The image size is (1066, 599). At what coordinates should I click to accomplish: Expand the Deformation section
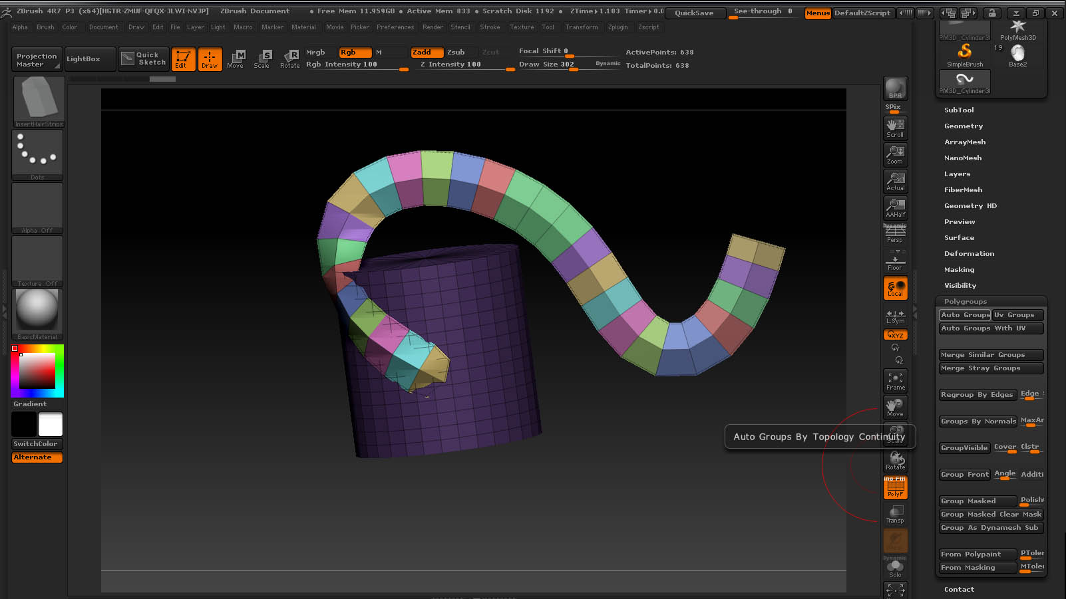click(969, 254)
